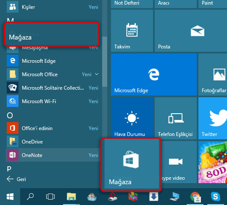The width and height of the screenshot is (227, 205).
Task: Open the Candy Crush Soda tile
Action: (x=213, y=162)
